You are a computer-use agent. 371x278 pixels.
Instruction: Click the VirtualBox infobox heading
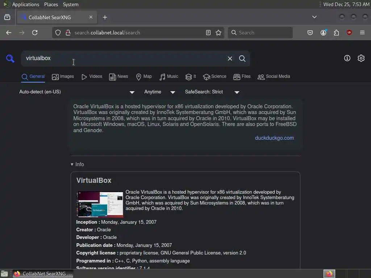94,180
